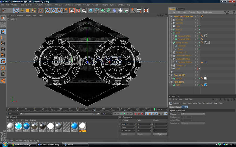Open the content browser globe icon
This screenshot has width=236, height=147.
pos(146,10)
